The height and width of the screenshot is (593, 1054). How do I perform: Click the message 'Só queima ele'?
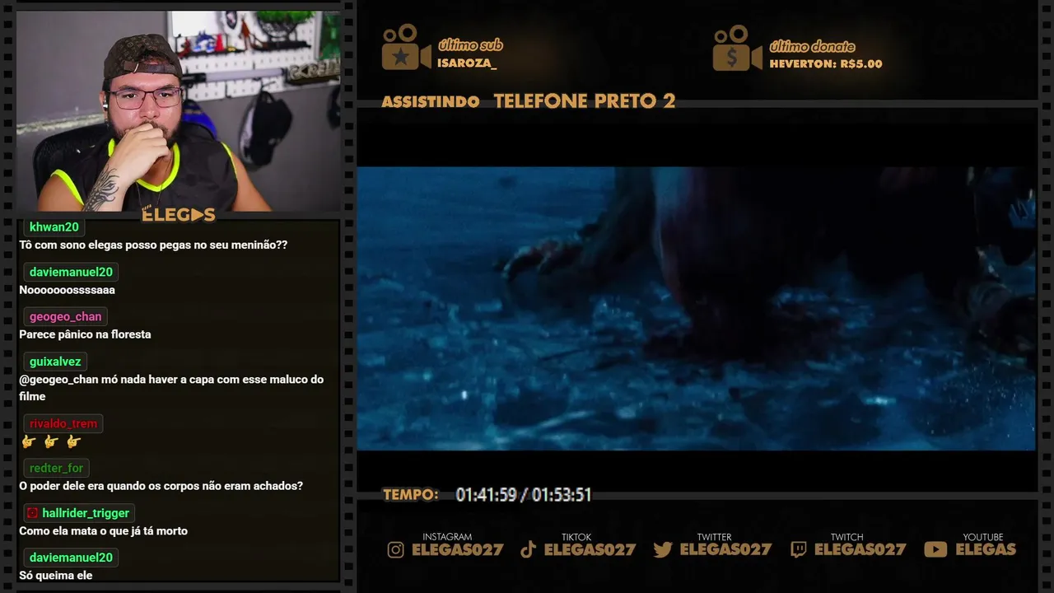click(x=55, y=576)
